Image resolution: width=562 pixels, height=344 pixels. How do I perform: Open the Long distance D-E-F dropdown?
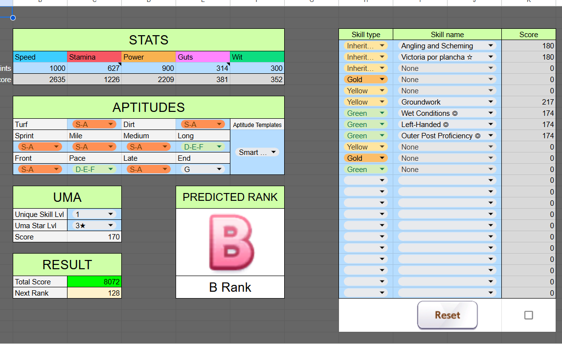click(x=203, y=147)
